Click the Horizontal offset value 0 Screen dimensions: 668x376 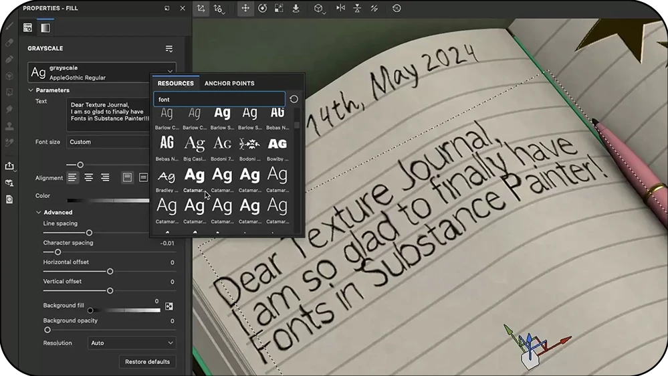(x=172, y=263)
